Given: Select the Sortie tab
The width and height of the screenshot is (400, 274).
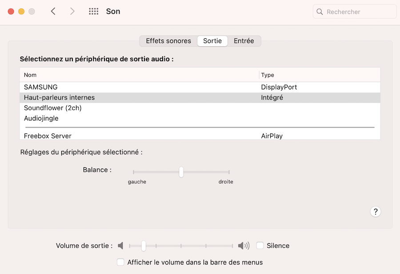Looking at the screenshot, I should tap(212, 41).
